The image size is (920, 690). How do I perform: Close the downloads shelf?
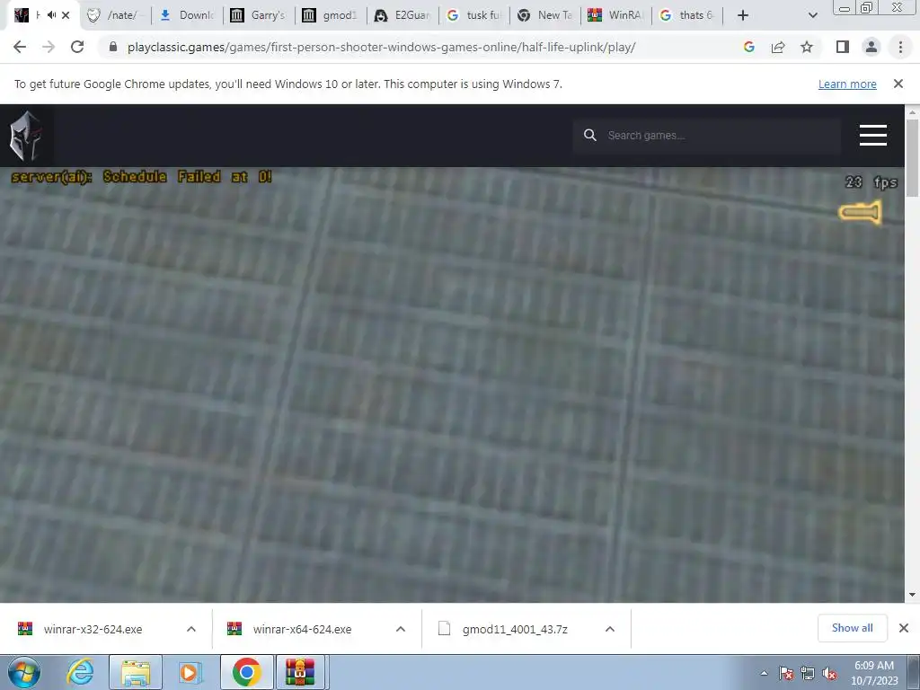[x=904, y=628]
